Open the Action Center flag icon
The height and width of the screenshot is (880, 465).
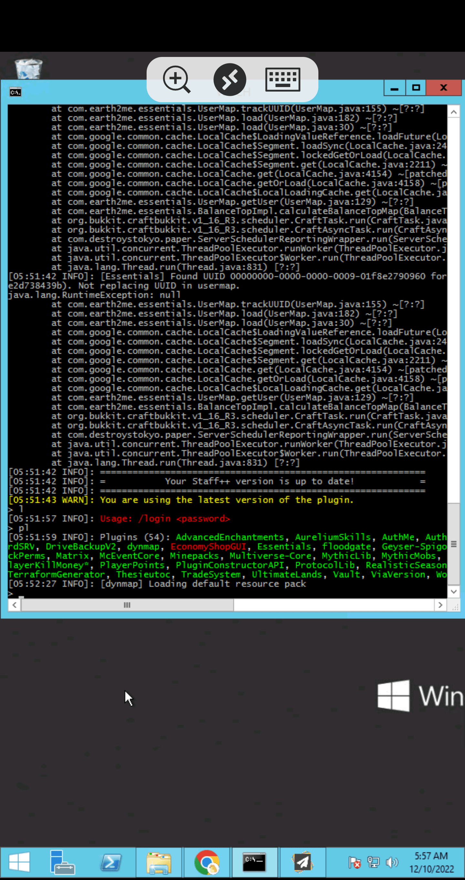(x=355, y=862)
